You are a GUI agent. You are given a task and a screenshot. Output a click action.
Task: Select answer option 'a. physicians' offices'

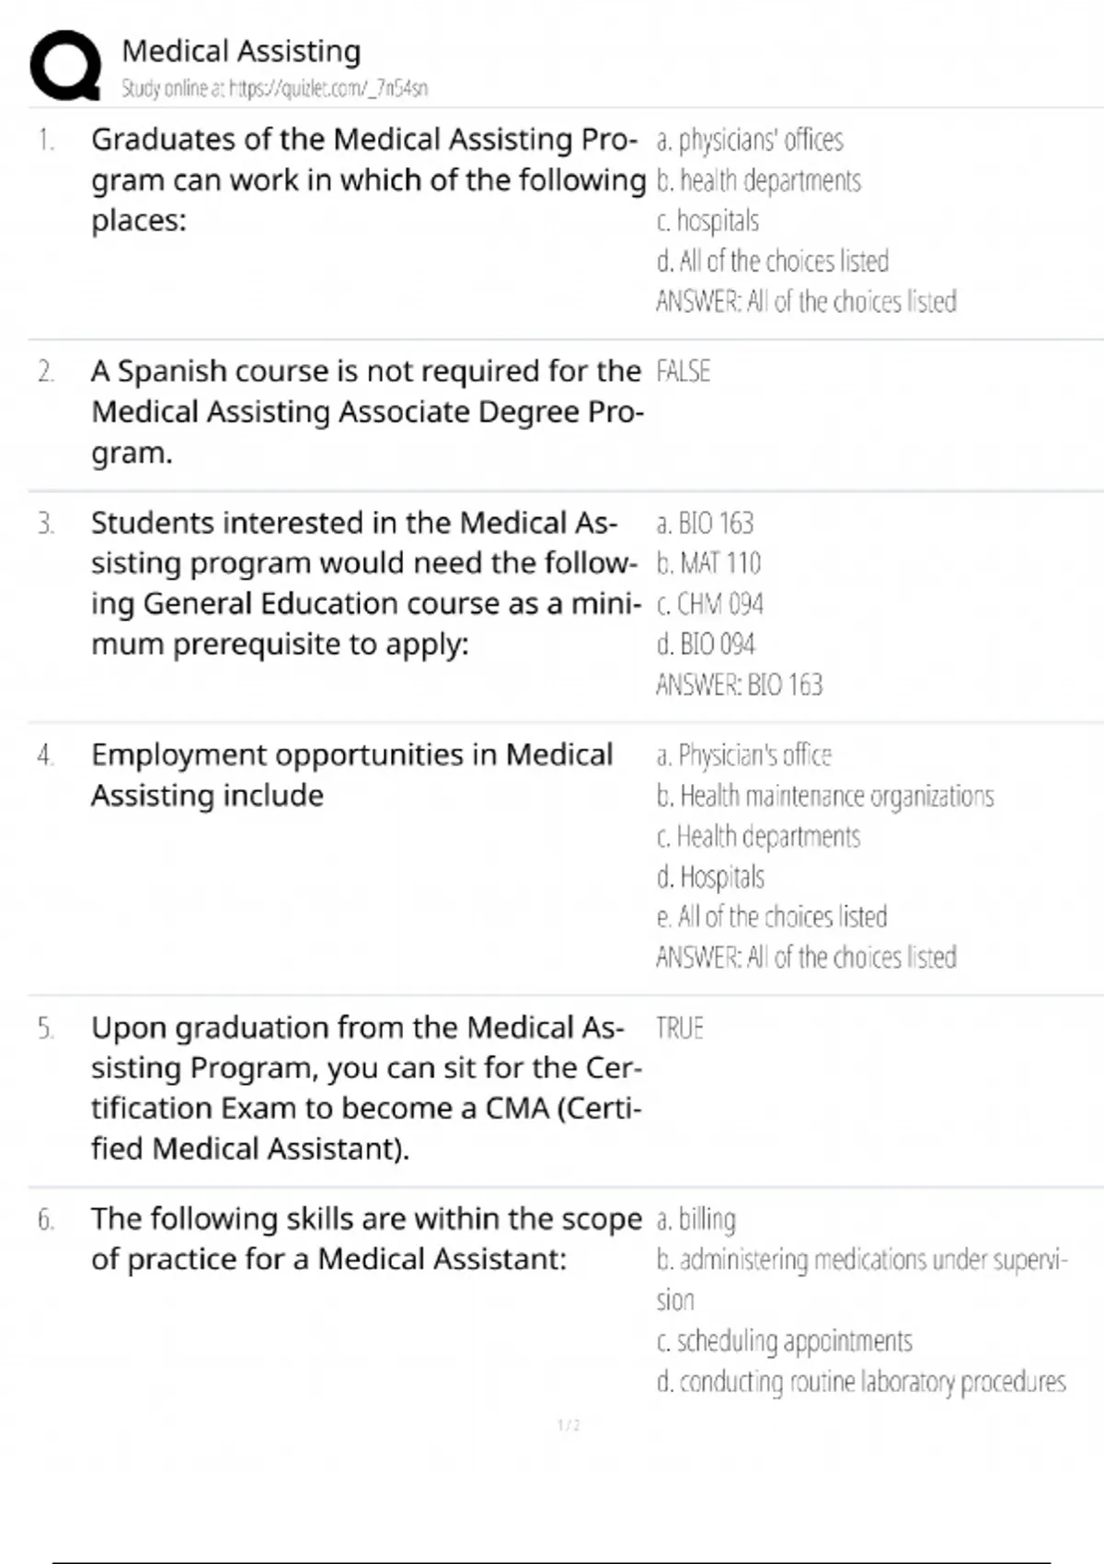(749, 140)
